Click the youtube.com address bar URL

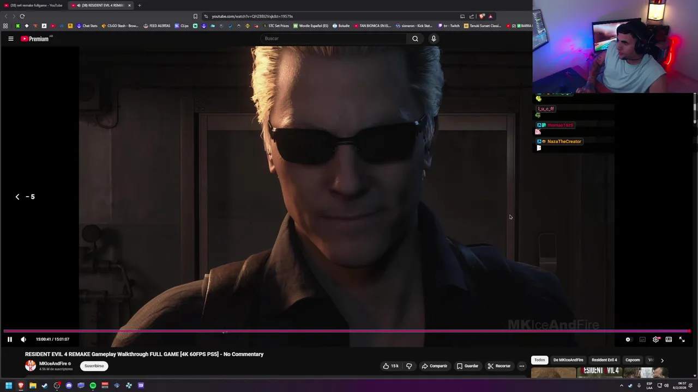252,16
